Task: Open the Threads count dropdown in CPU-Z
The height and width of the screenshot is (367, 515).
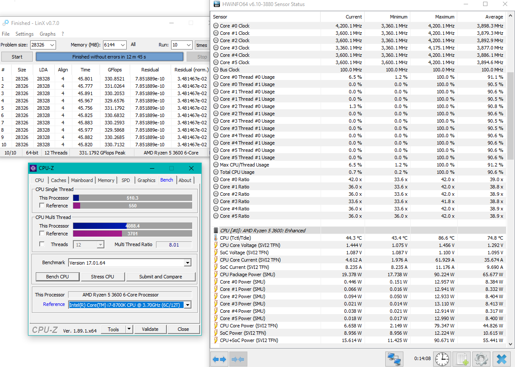Action: [100, 245]
